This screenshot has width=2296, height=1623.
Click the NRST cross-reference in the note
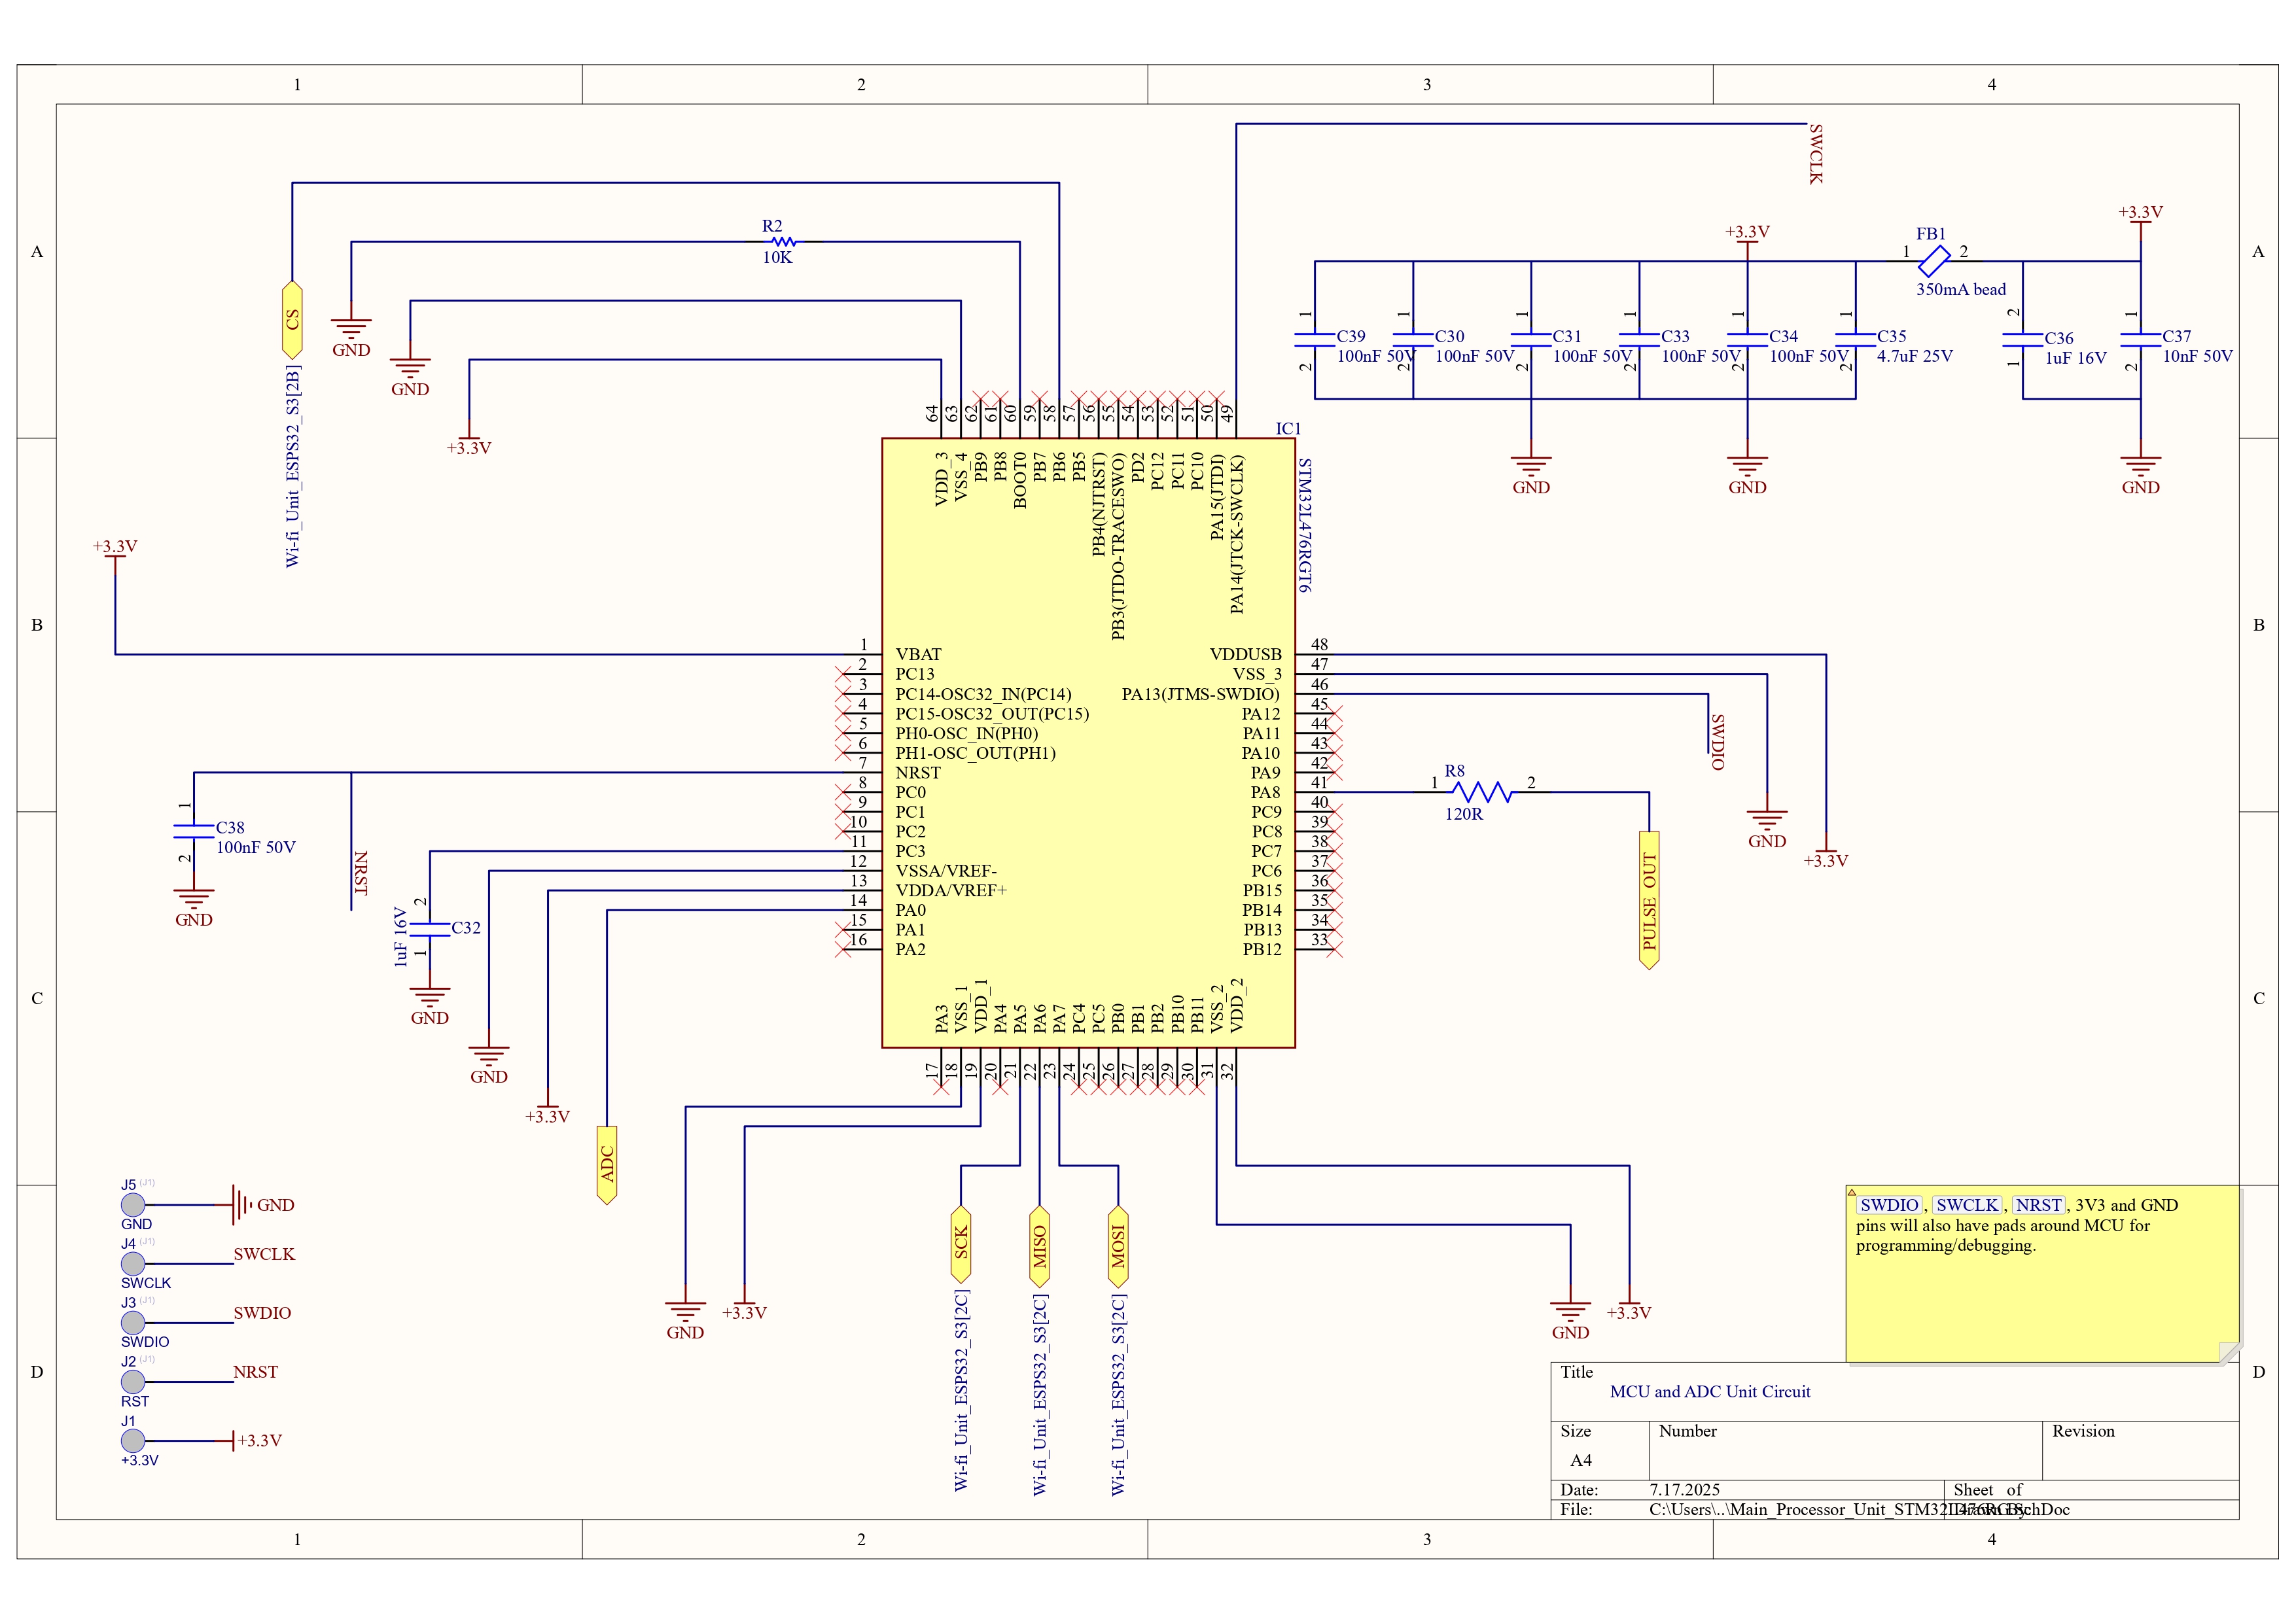pos(2039,1205)
